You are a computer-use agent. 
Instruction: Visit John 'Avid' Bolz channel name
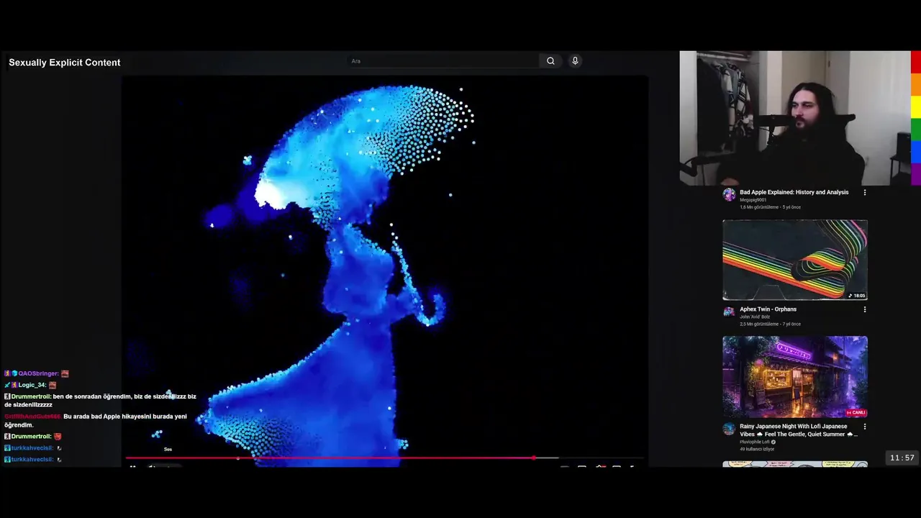[x=756, y=317]
